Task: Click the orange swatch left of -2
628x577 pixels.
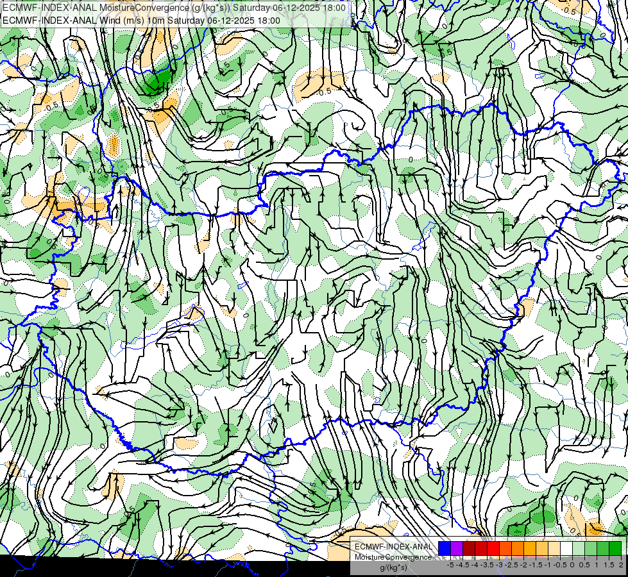Action: pyautogui.click(x=518, y=548)
